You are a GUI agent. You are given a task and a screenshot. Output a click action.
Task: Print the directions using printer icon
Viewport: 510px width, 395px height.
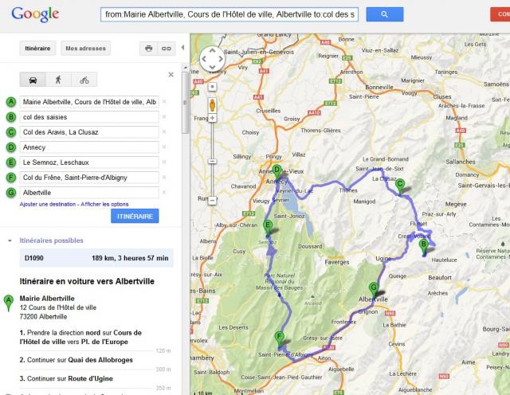tap(149, 49)
